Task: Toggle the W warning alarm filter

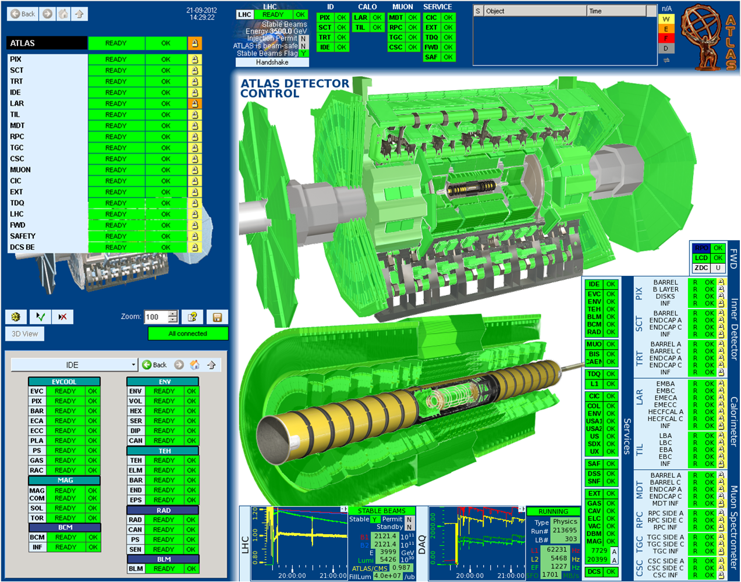Action: (666, 19)
